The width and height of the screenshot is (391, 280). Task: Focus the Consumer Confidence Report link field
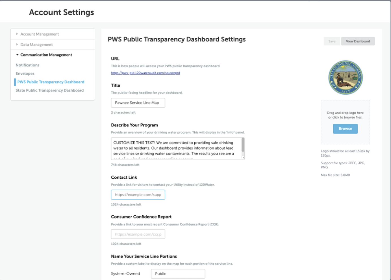138,234
